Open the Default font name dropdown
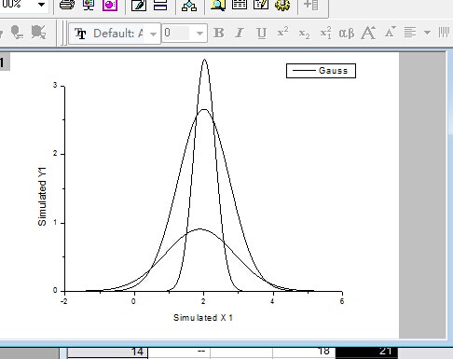Image resolution: width=453 pixels, height=359 pixels. click(153, 34)
